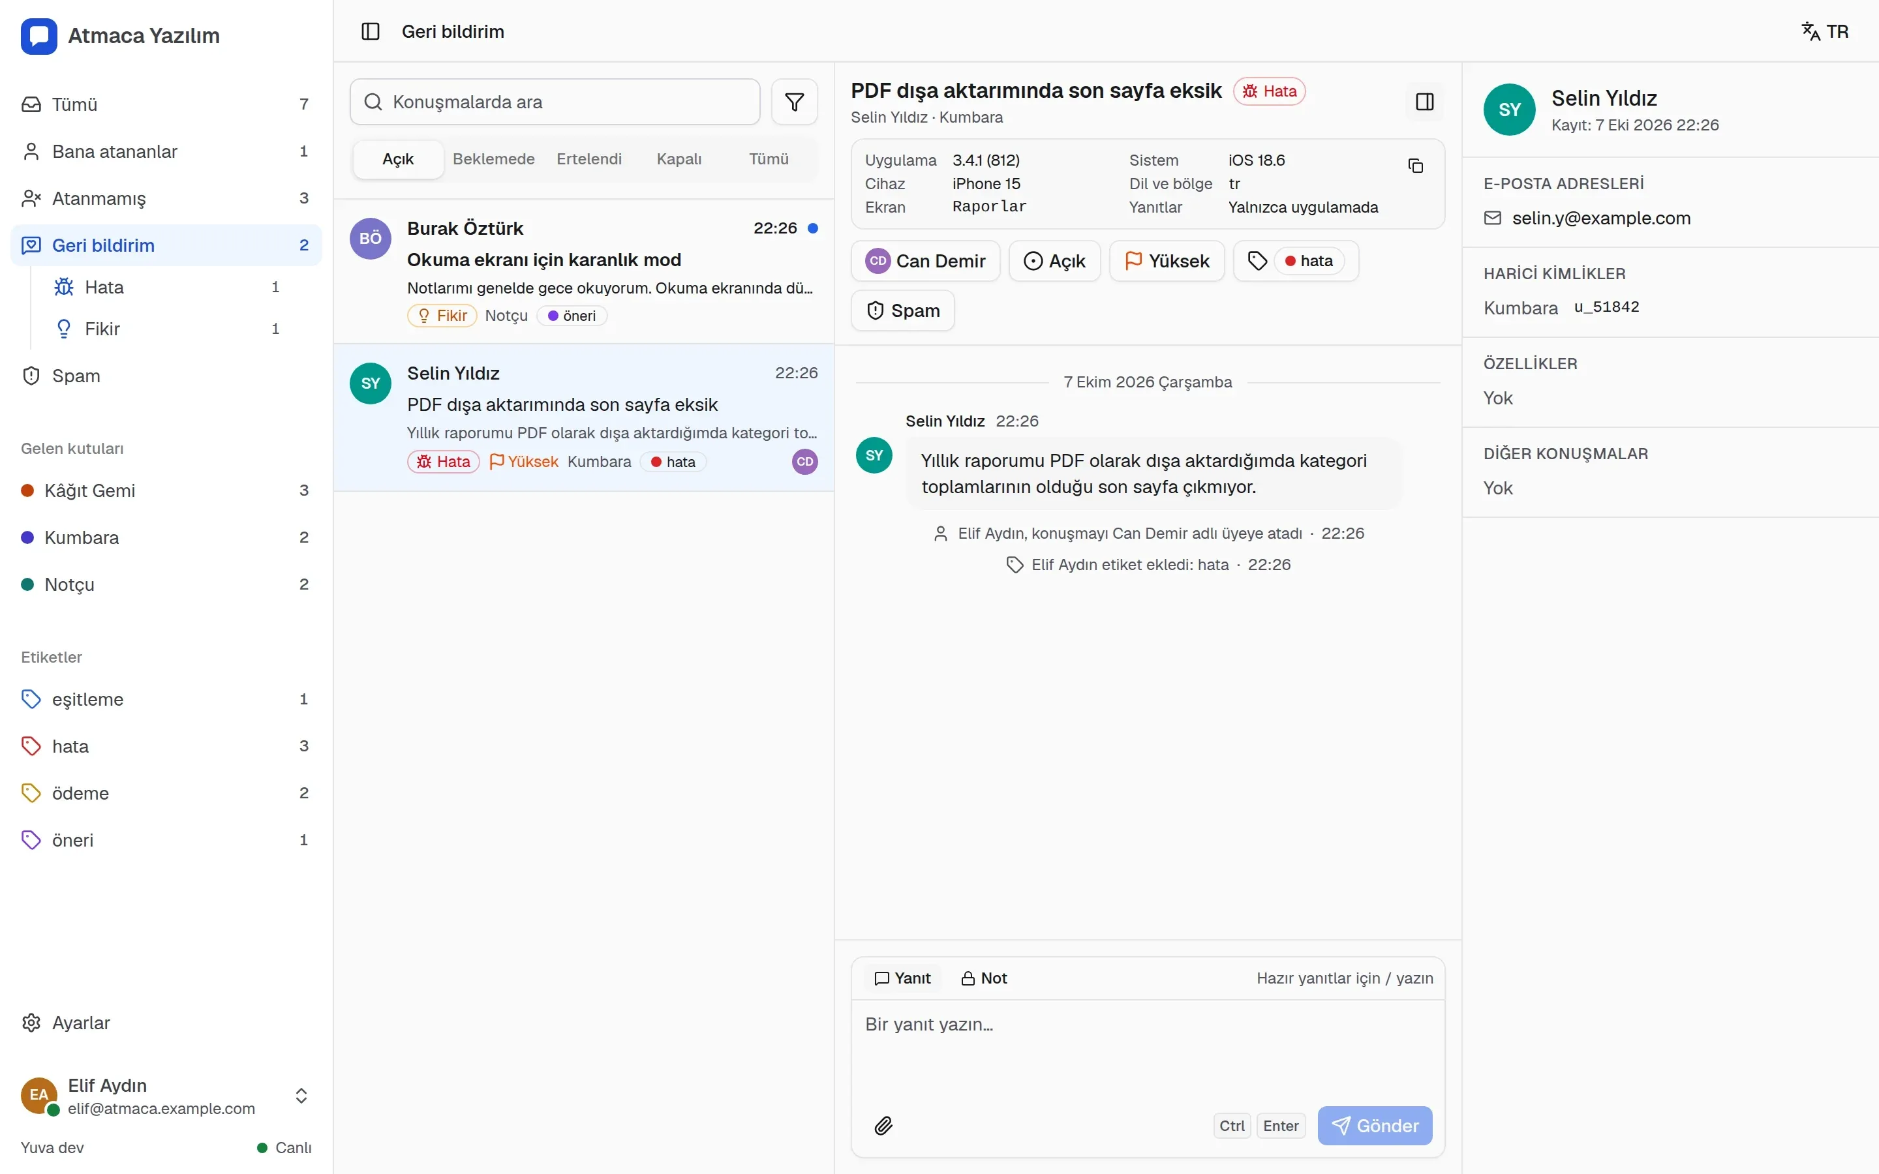This screenshot has height=1174, width=1879.
Task: Open the öneri tag in sidebar
Action: pos(166,840)
